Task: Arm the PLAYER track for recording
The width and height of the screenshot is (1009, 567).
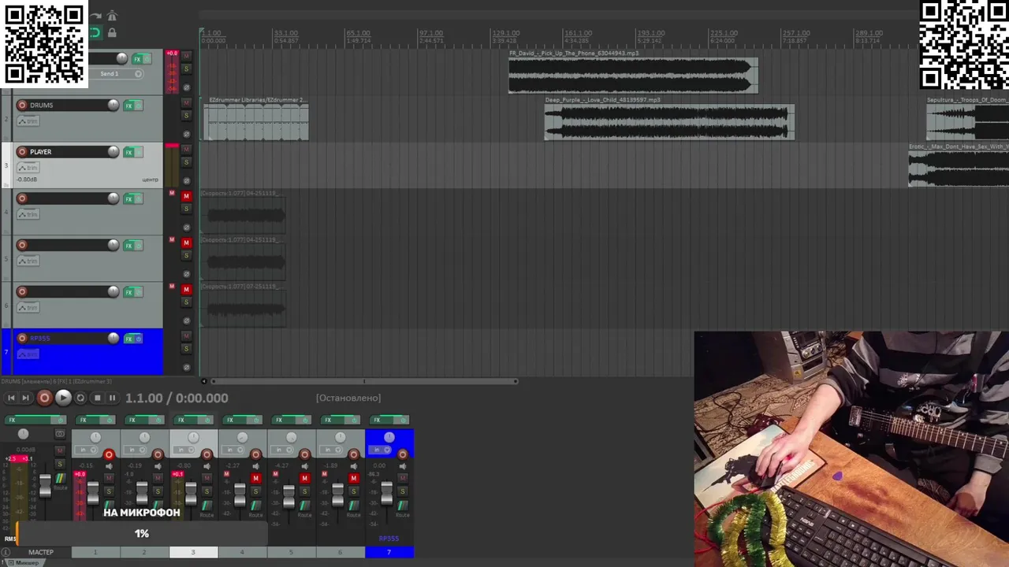Action: coord(22,151)
